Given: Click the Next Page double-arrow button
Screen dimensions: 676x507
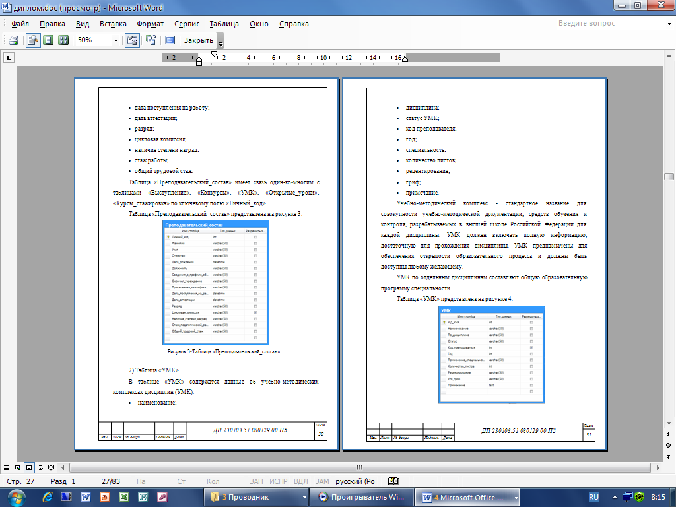Looking at the screenshot, I should coord(669,457).
